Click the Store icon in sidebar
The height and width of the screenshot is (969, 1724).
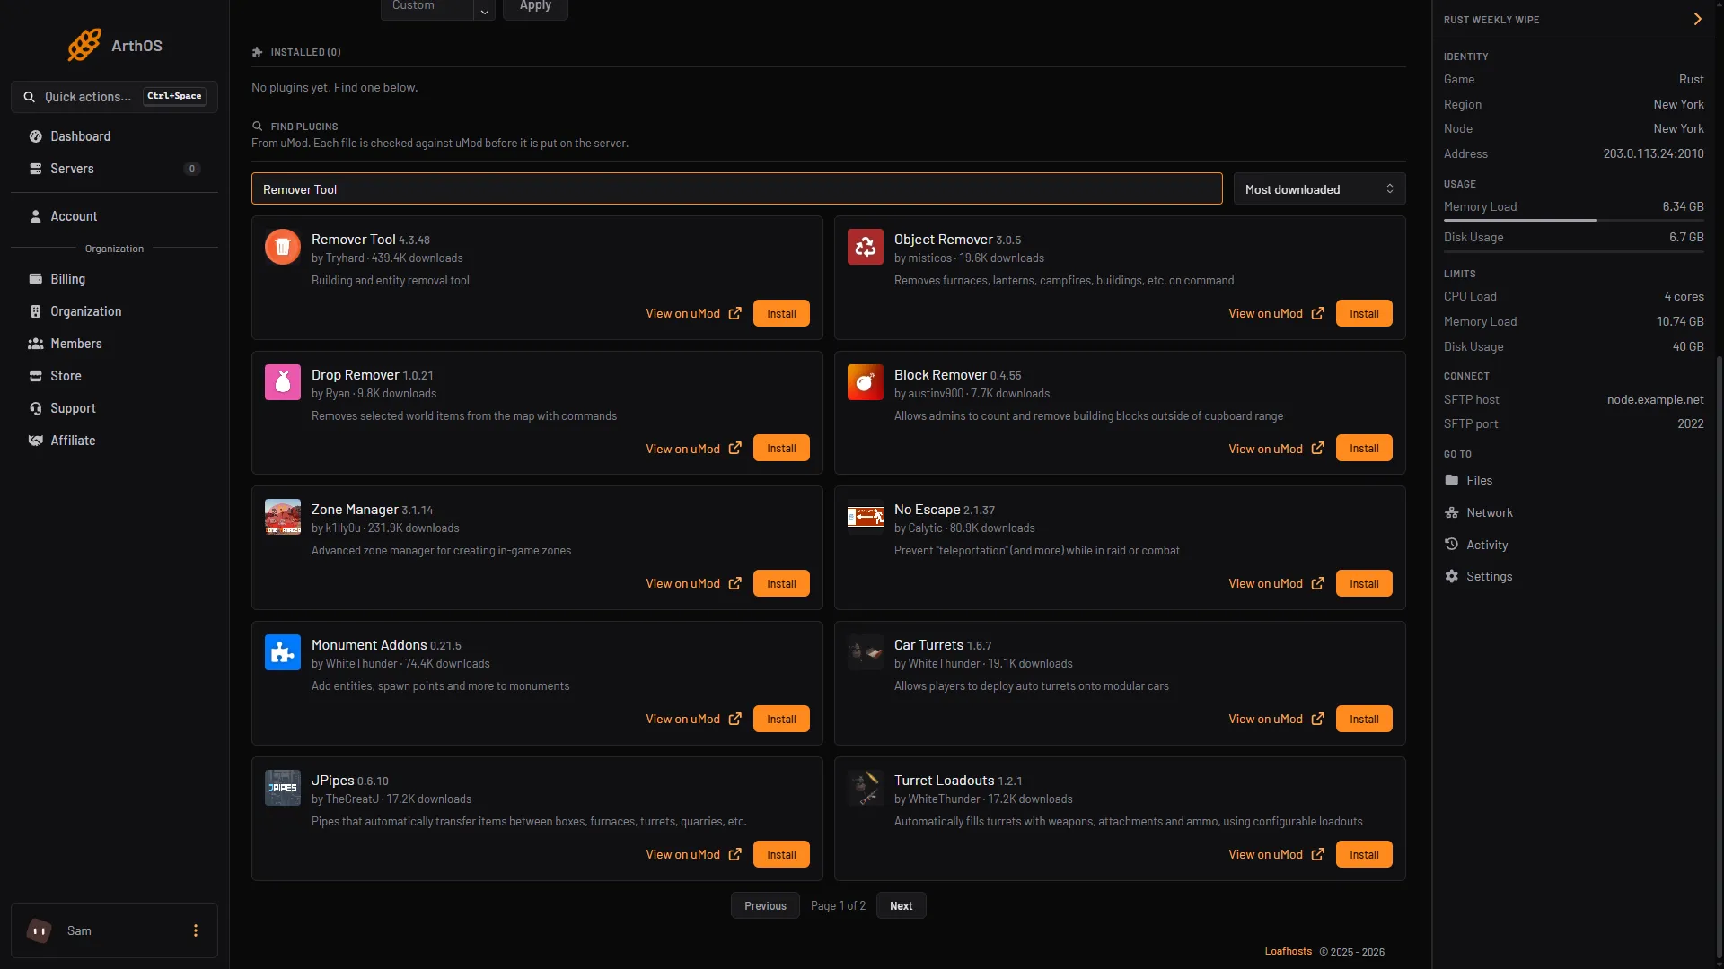(x=36, y=376)
